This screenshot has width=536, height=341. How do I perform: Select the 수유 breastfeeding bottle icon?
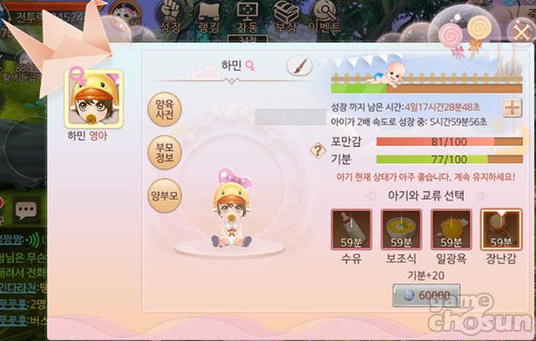351,230
